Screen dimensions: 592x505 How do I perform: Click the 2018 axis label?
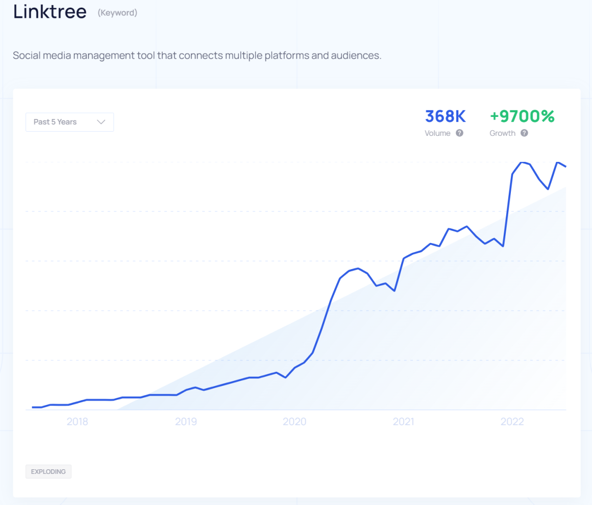(78, 422)
